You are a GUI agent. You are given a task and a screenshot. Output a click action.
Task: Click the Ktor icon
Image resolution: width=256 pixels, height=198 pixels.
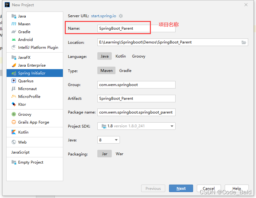pos(14,104)
